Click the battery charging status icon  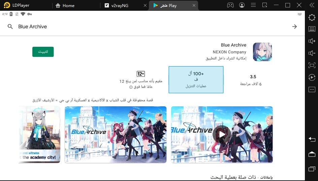pyautogui.click(x=11, y=14)
